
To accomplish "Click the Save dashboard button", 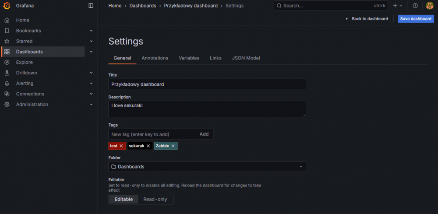I will tap(416, 19).
